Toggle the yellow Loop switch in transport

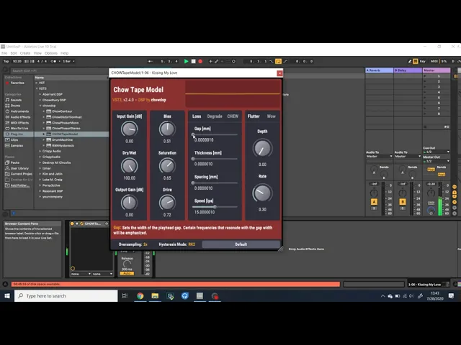[278, 61]
